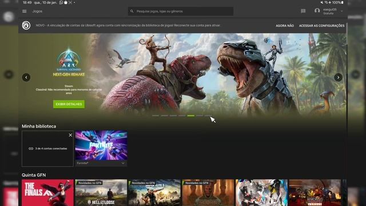Click the 'Quinta GFN' section heading

click(x=34, y=175)
